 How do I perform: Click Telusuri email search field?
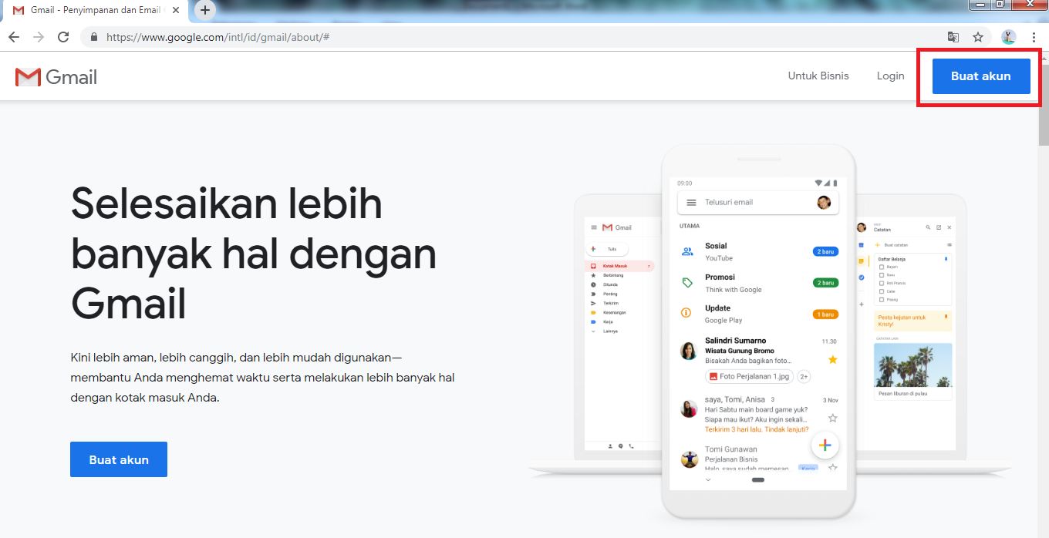[758, 203]
